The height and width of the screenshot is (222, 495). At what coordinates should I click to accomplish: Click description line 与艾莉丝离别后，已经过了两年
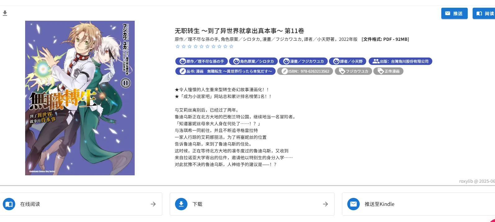coord(207,110)
